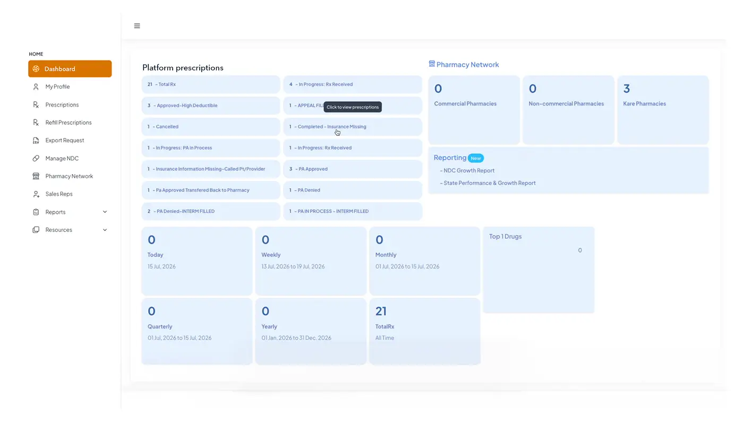Click date text 13 Jul, 2026 to 19 Jul, 2026
The height and width of the screenshot is (422, 750).
293,266
